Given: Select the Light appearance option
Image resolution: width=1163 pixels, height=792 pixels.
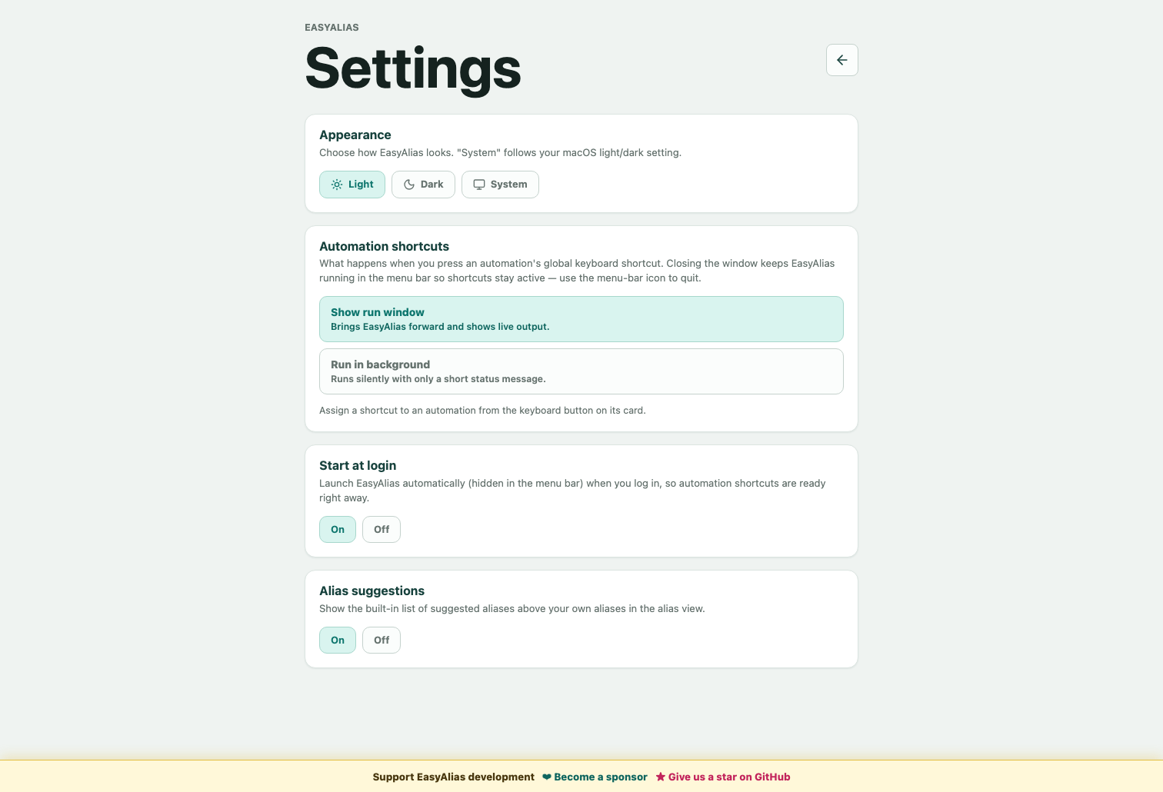Looking at the screenshot, I should (352, 185).
